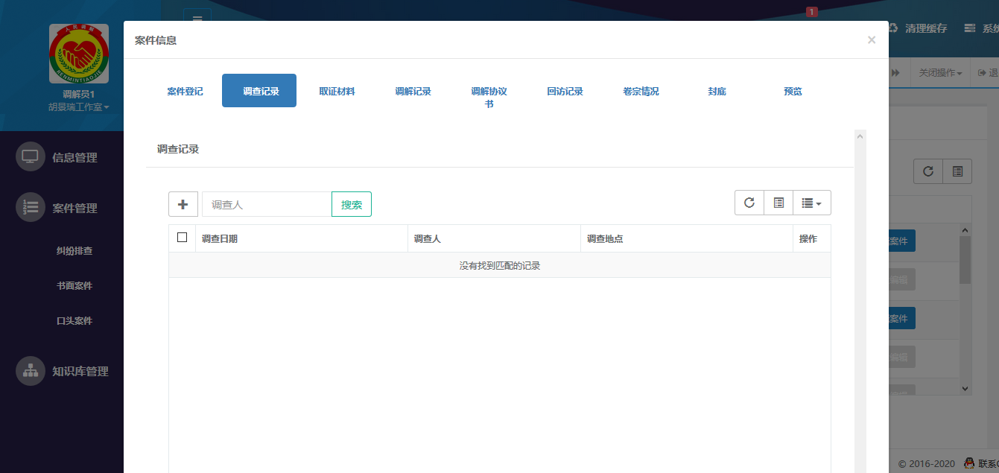Select the 知识库管理 sitemap icon in sidebar
999x473 pixels.
31,371
